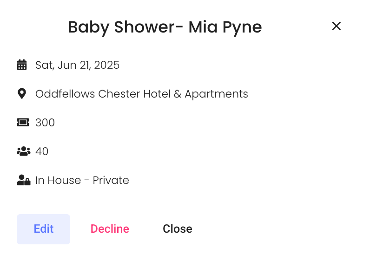Click the ticket icon beside 300
The image size is (370, 275).
pyautogui.click(x=23, y=123)
